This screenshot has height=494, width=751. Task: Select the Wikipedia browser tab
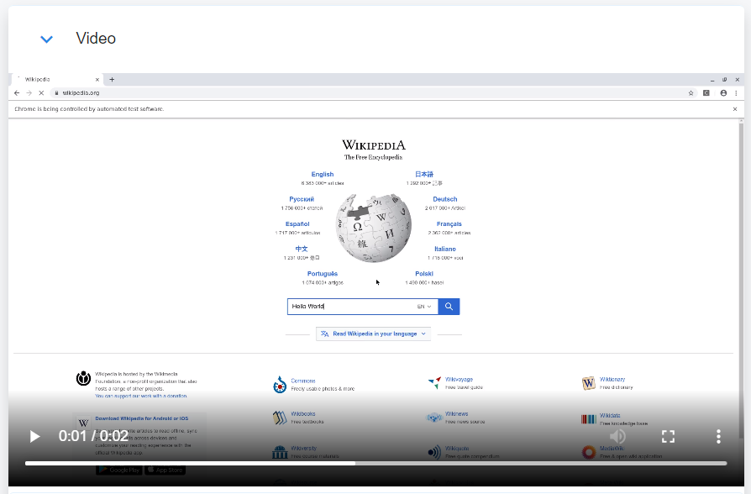click(x=57, y=80)
